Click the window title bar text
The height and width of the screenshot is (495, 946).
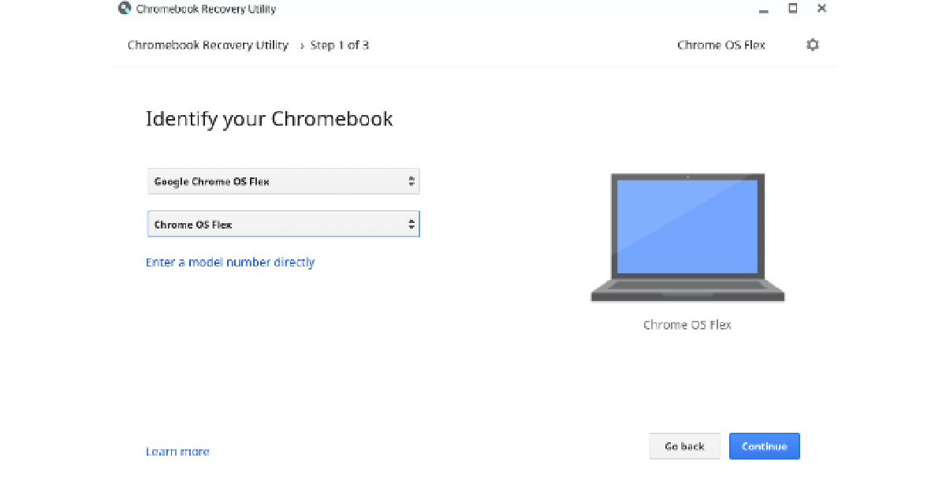click(x=207, y=9)
